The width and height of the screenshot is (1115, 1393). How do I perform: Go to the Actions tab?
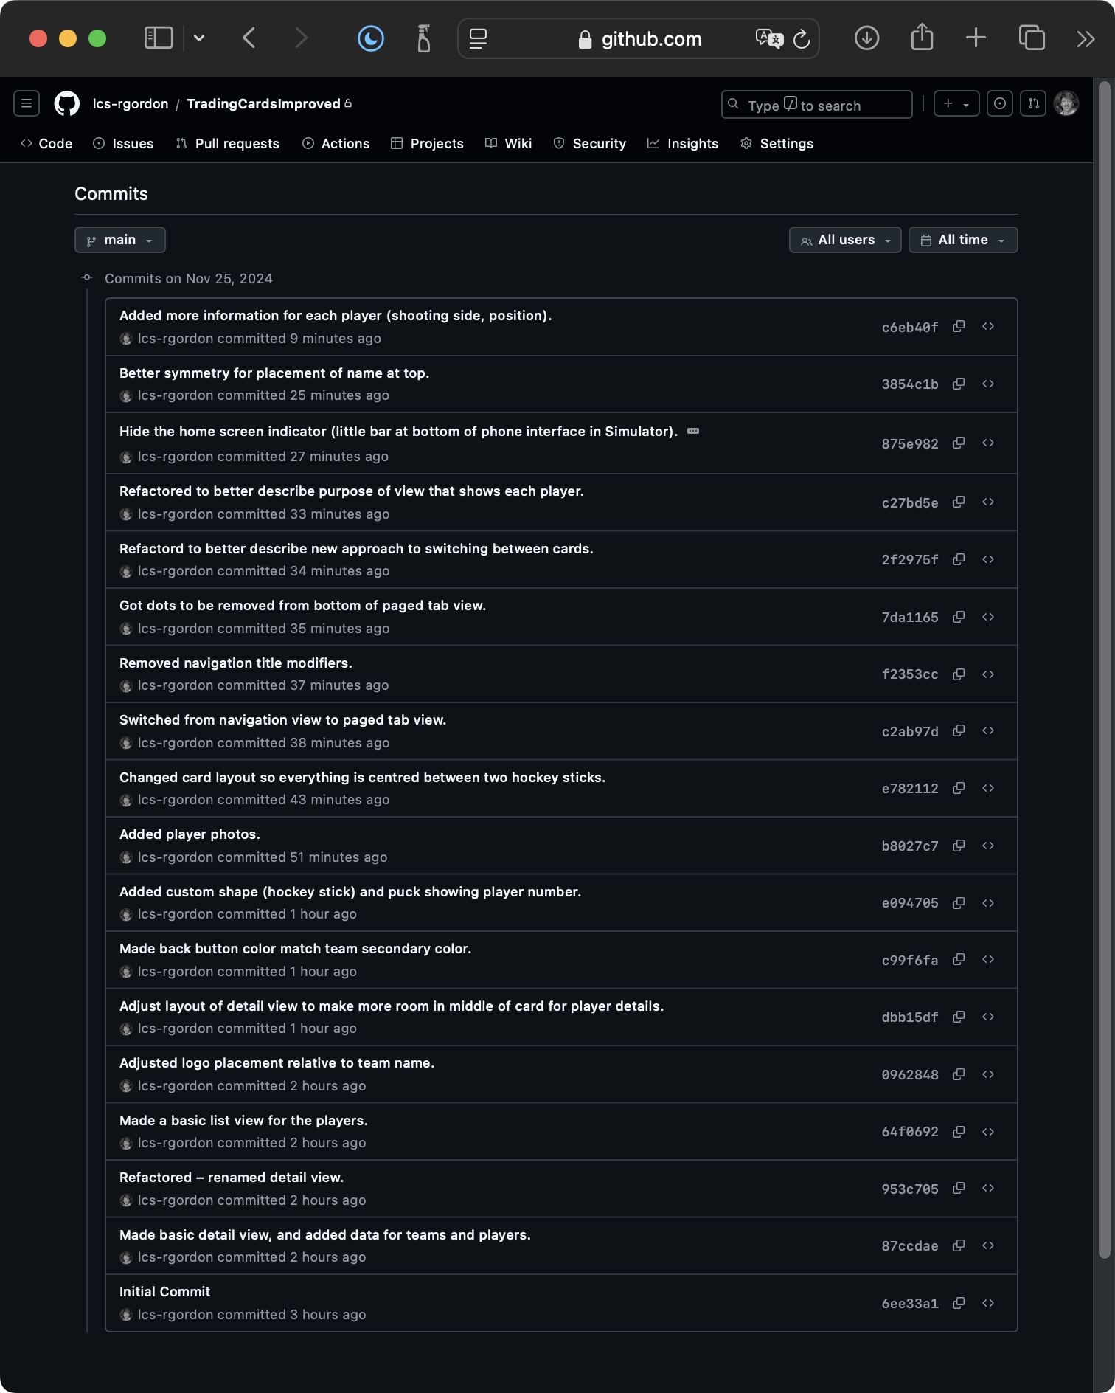pyautogui.click(x=336, y=144)
